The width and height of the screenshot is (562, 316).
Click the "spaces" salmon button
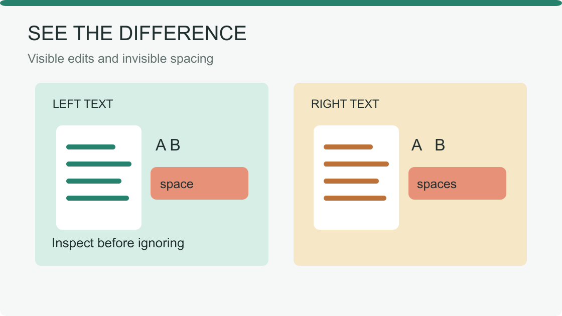(x=457, y=184)
